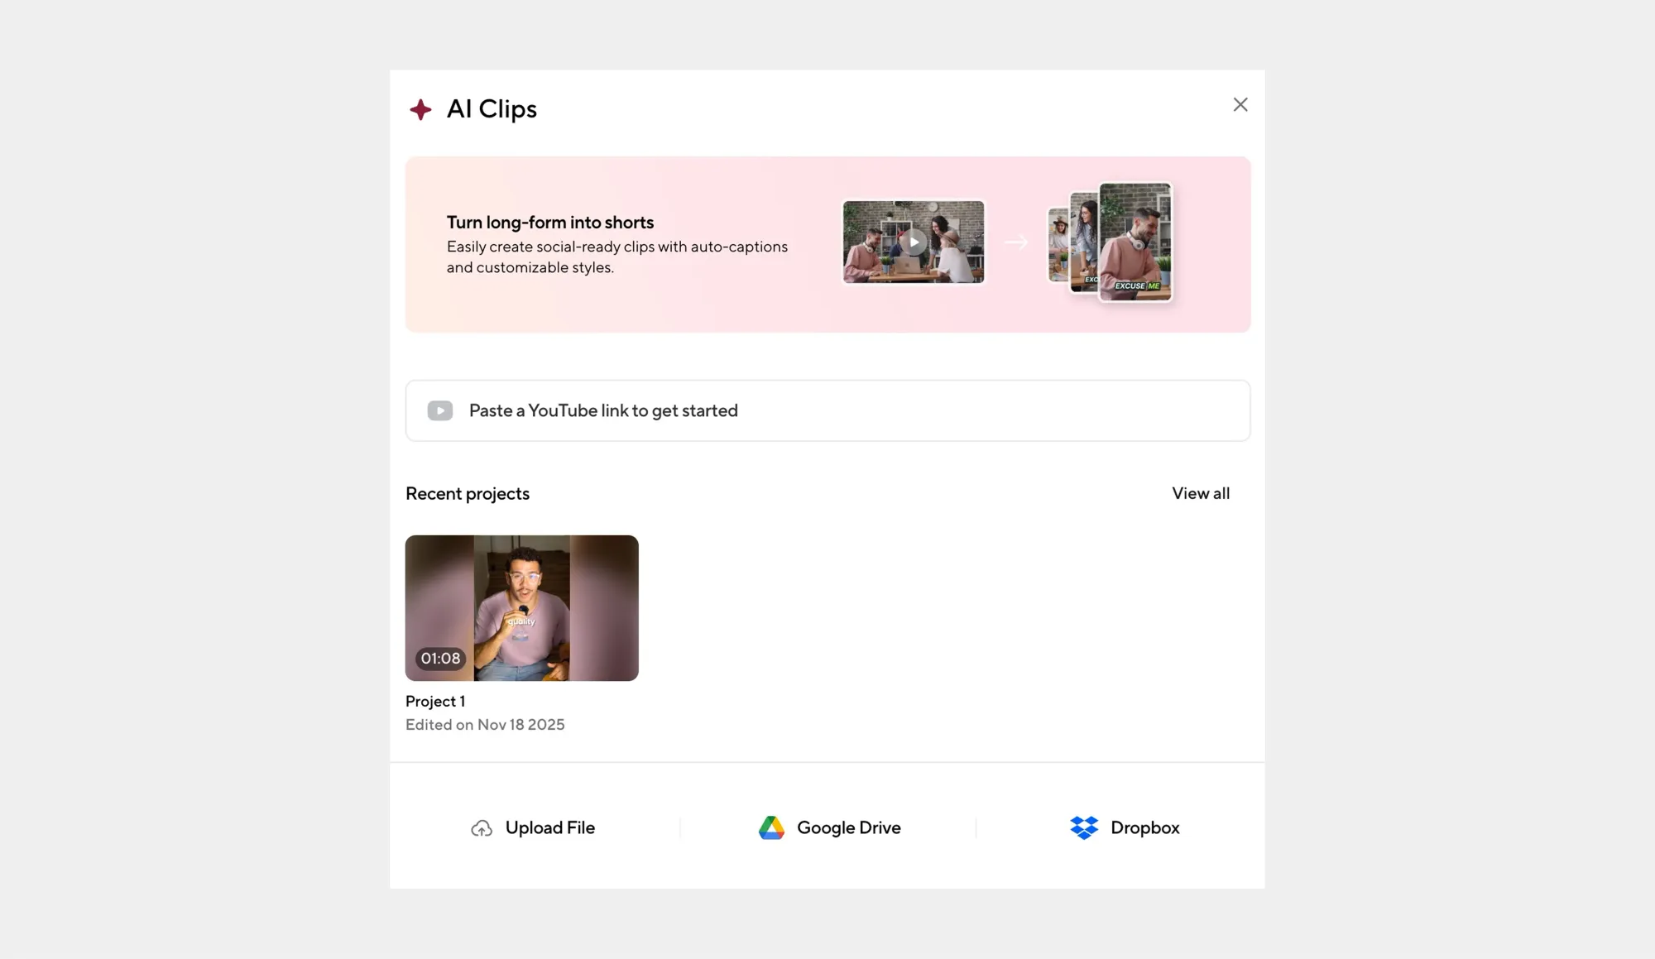Image resolution: width=1655 pixels, height=959 pixels.
Task: Click the arrow between banner previews
Action: point(1015,242)
